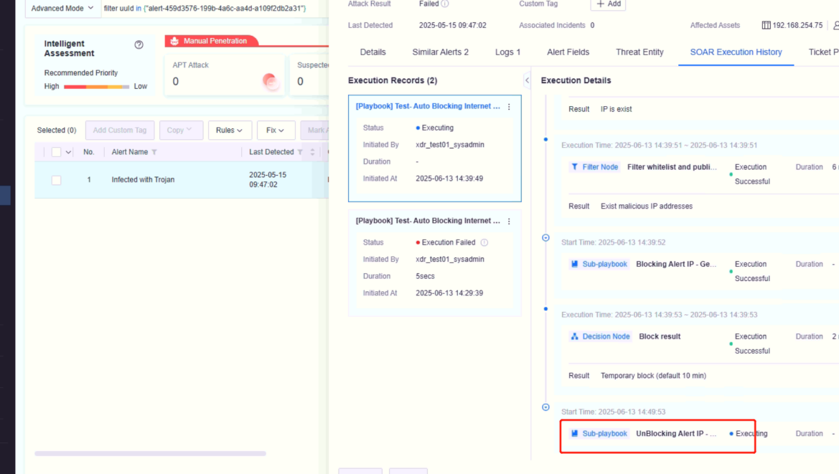Sort by the Last Detected column arrows

coord(312,152)
